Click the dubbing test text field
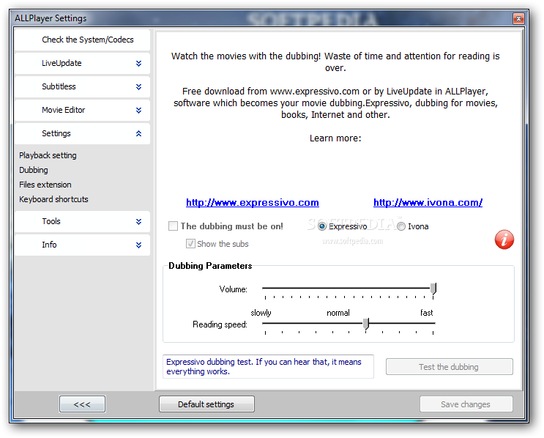This screenshot has width=544, height=438. click(x=268, y=366)
